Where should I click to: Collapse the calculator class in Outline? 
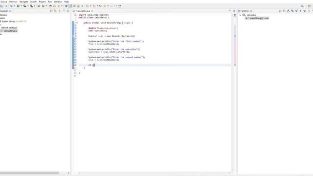240,15
